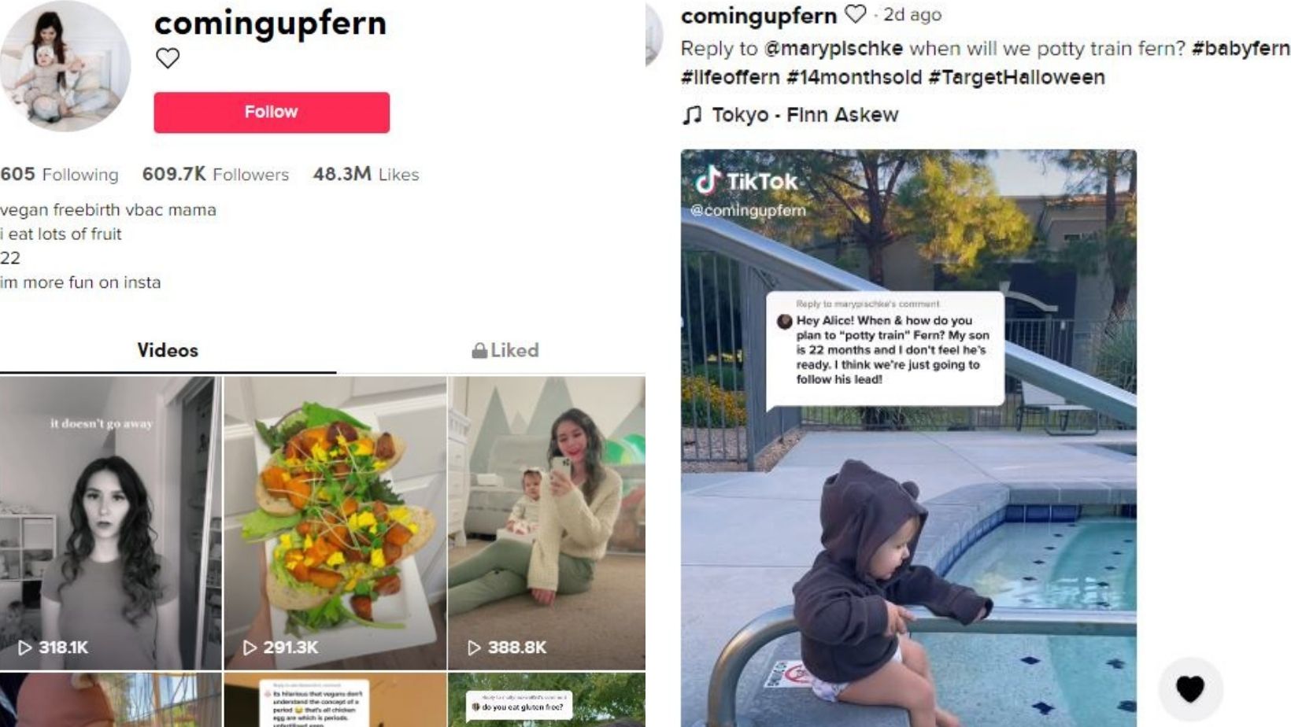Open the #TargetHalloween hashtag
Viewport: 1291px width, 727px height.
1016,77
